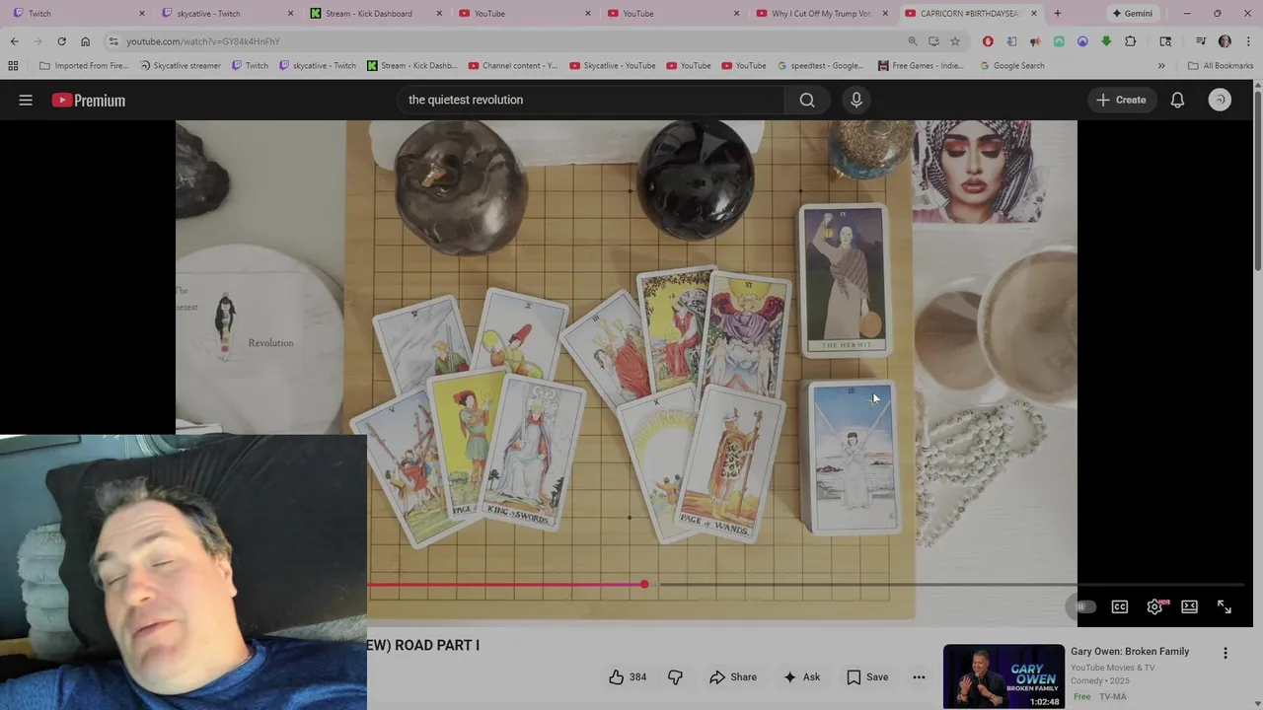Toggle theater mode view in the player
The height and width of the screenshot is (710, 1263).
coord(1189,606)
